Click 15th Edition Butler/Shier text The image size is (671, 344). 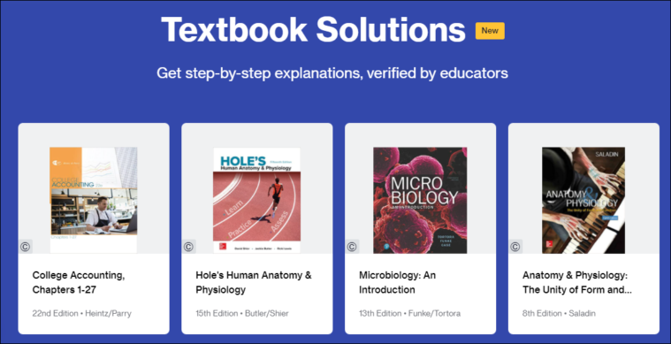pos(242,314)
